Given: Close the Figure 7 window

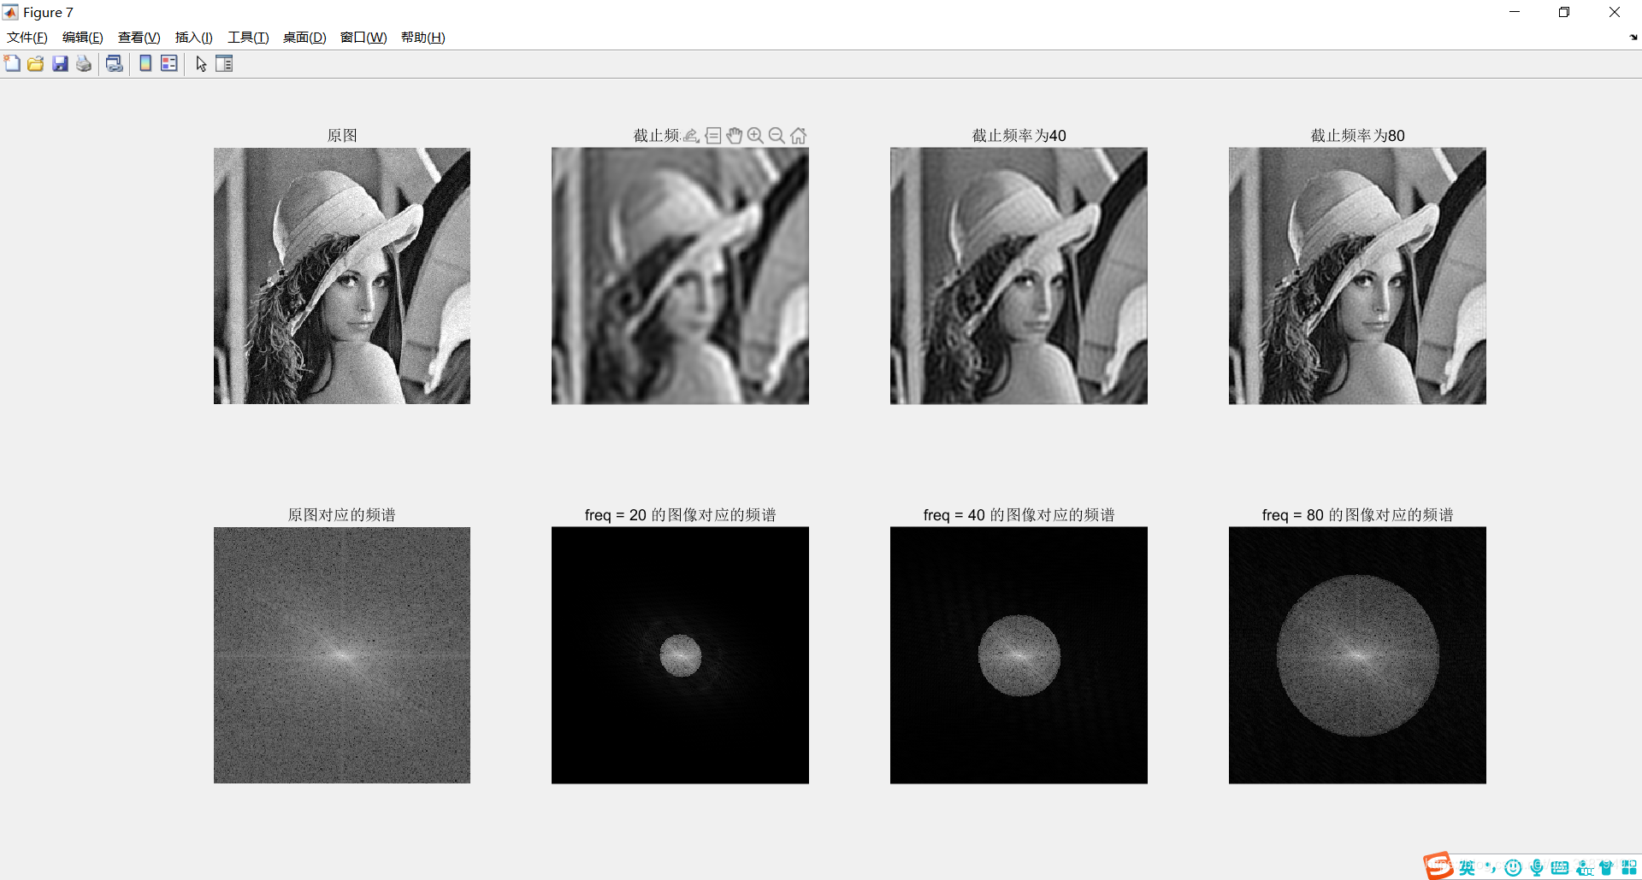Looking at the screenshot, I should (x=1615, y=12).
